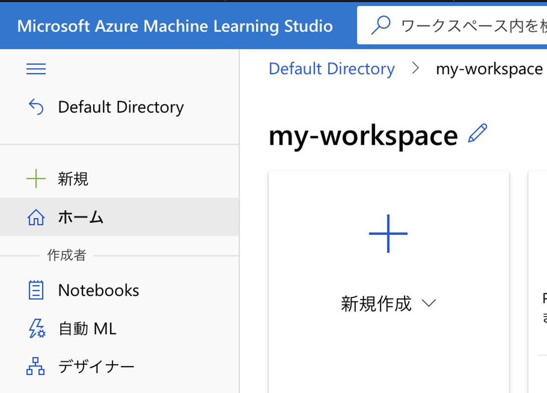Focus the workspace search input field
The width and height of the screenshot is (547, 393).
pyautogui.click(x=452, y=25)
